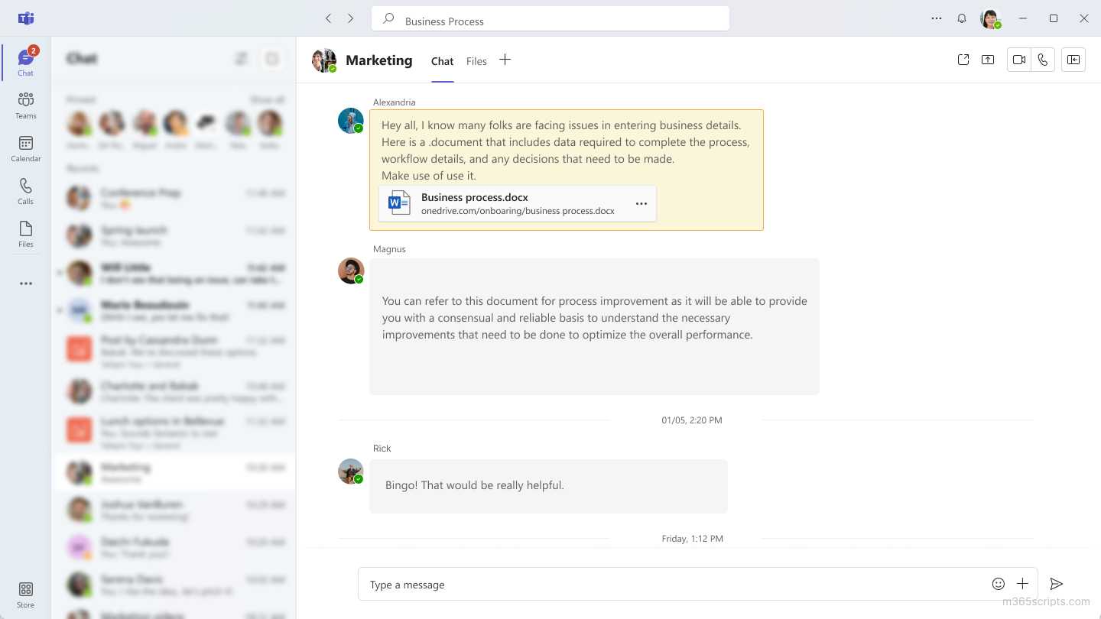Show more apps with rail ellipsis
Screen dimensions: 1101x619
click(x=26, y=284)
